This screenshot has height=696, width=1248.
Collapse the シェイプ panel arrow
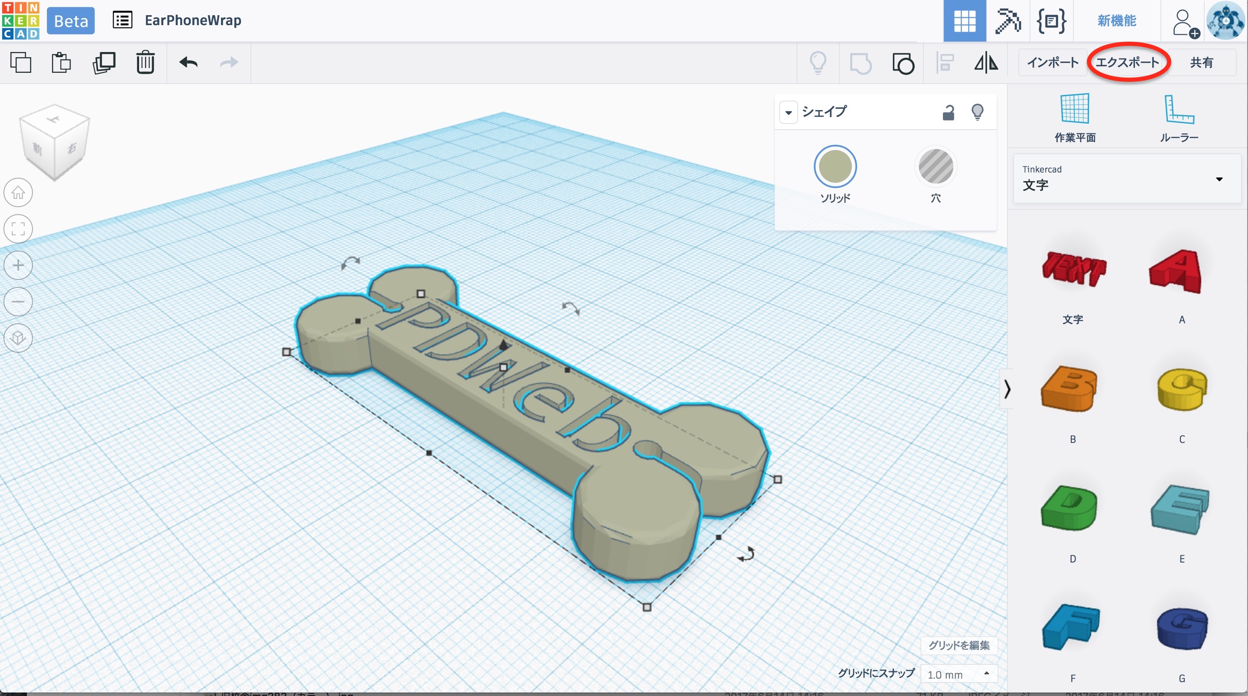pos(788,112)
